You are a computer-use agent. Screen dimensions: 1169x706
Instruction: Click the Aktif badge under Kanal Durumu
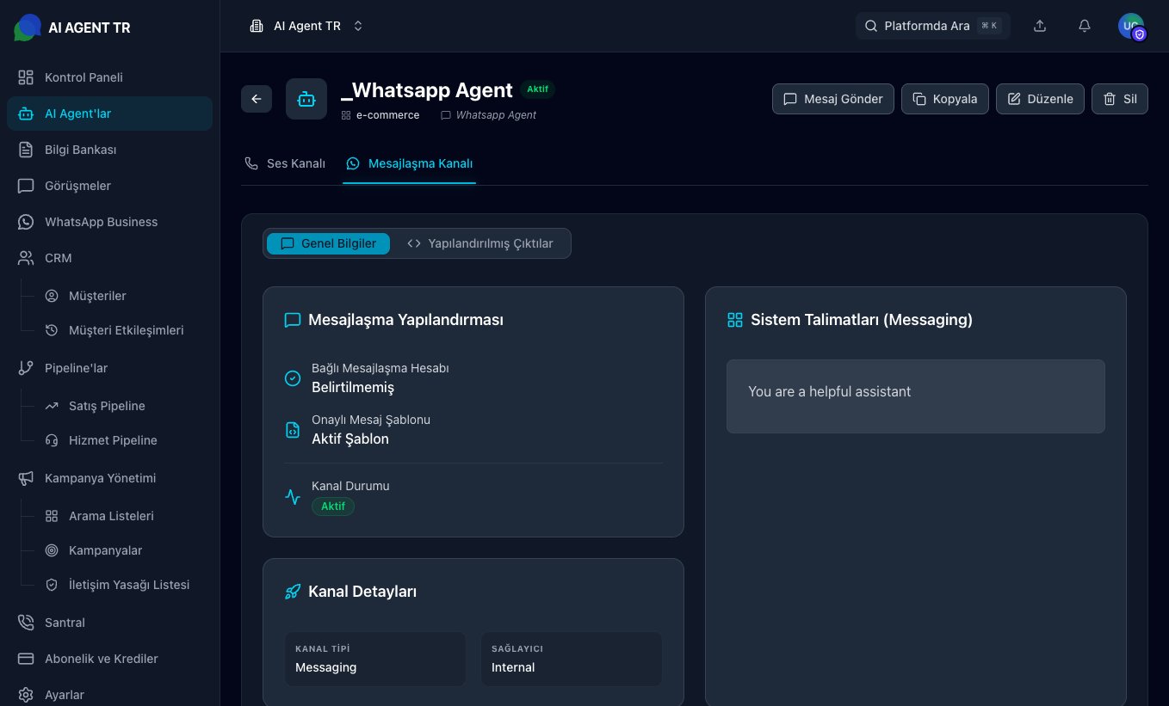pos(333,506)
